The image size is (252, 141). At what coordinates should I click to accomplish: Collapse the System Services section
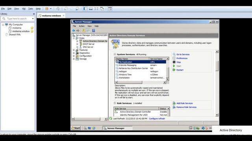115,54
